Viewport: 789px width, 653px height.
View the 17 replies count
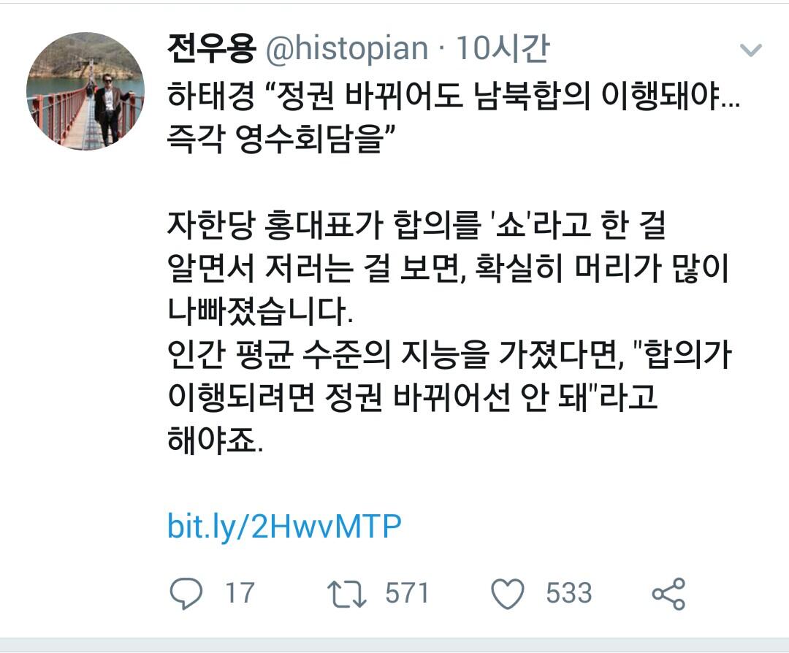click(240, 593)
